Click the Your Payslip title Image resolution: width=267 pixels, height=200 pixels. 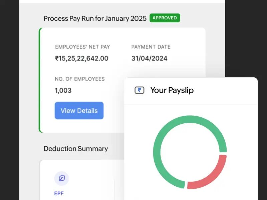(172, 90)
